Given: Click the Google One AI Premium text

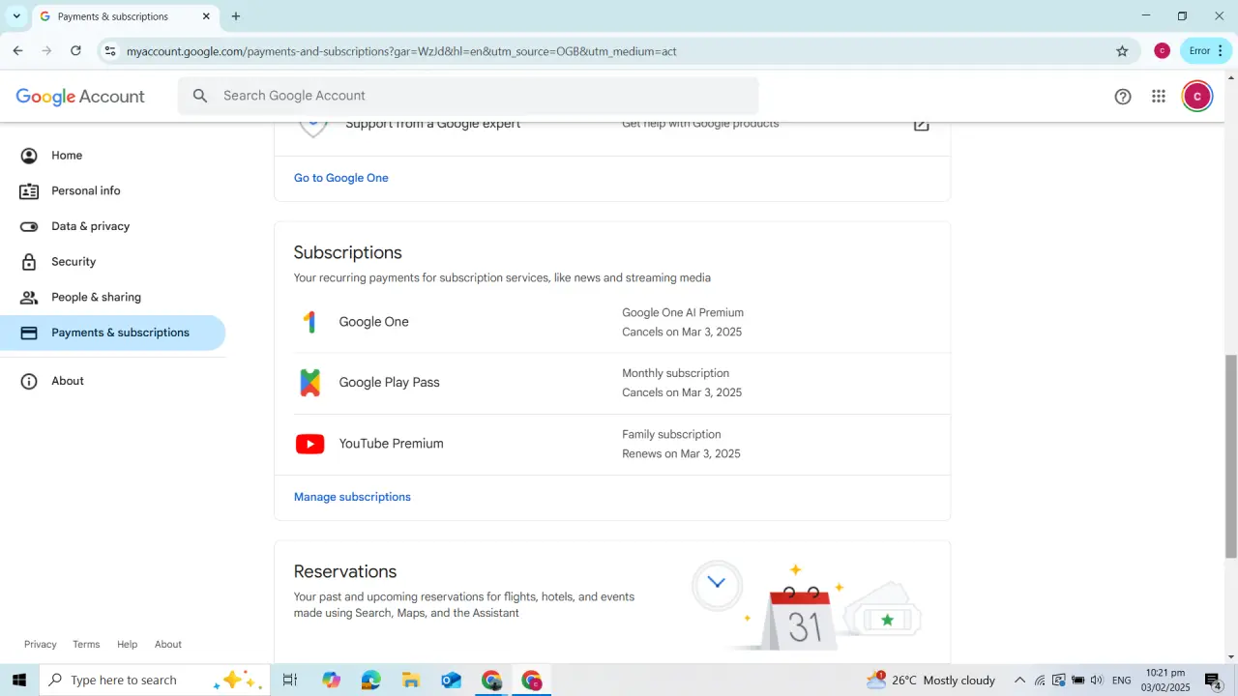Looking at the screenshot, I should tap(683, 313).
